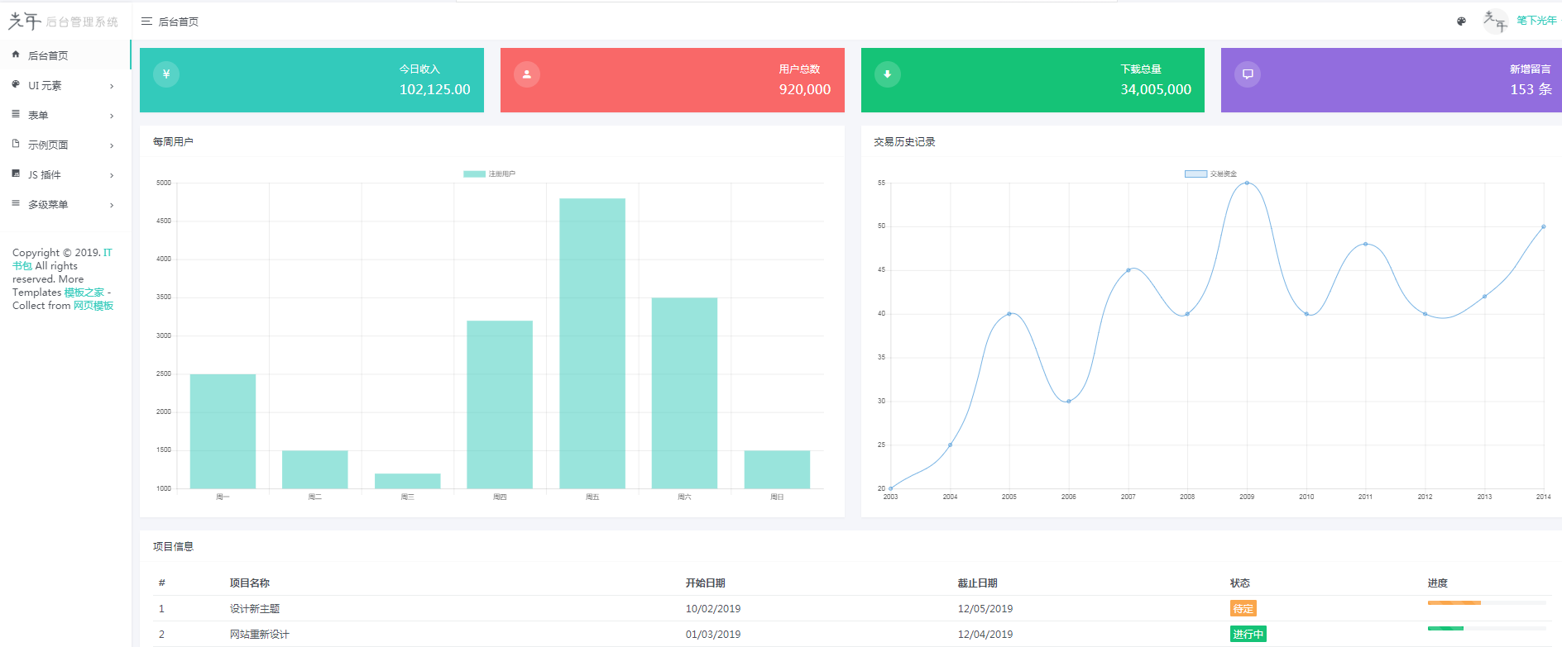Screen dimensions: 1562x647
Task: Follow the 网页模板 footer link
Action: point(93,306)
